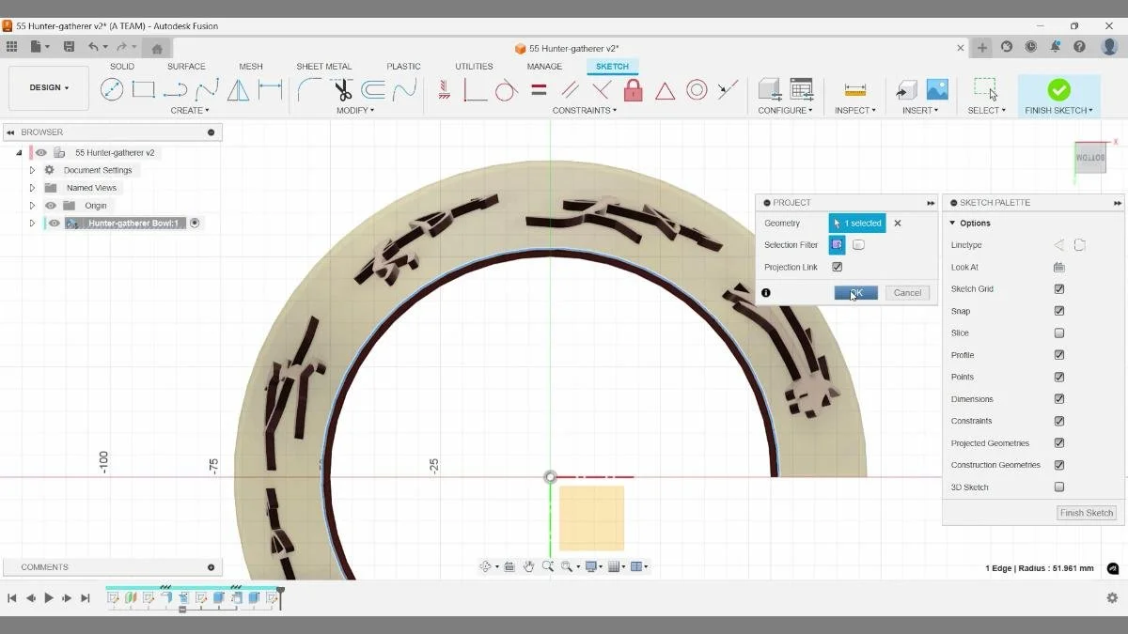This screenshot has width=1128, height=634.
Task: Select the Fix/UnFix lock constraint
Action: tap(632, 88)
